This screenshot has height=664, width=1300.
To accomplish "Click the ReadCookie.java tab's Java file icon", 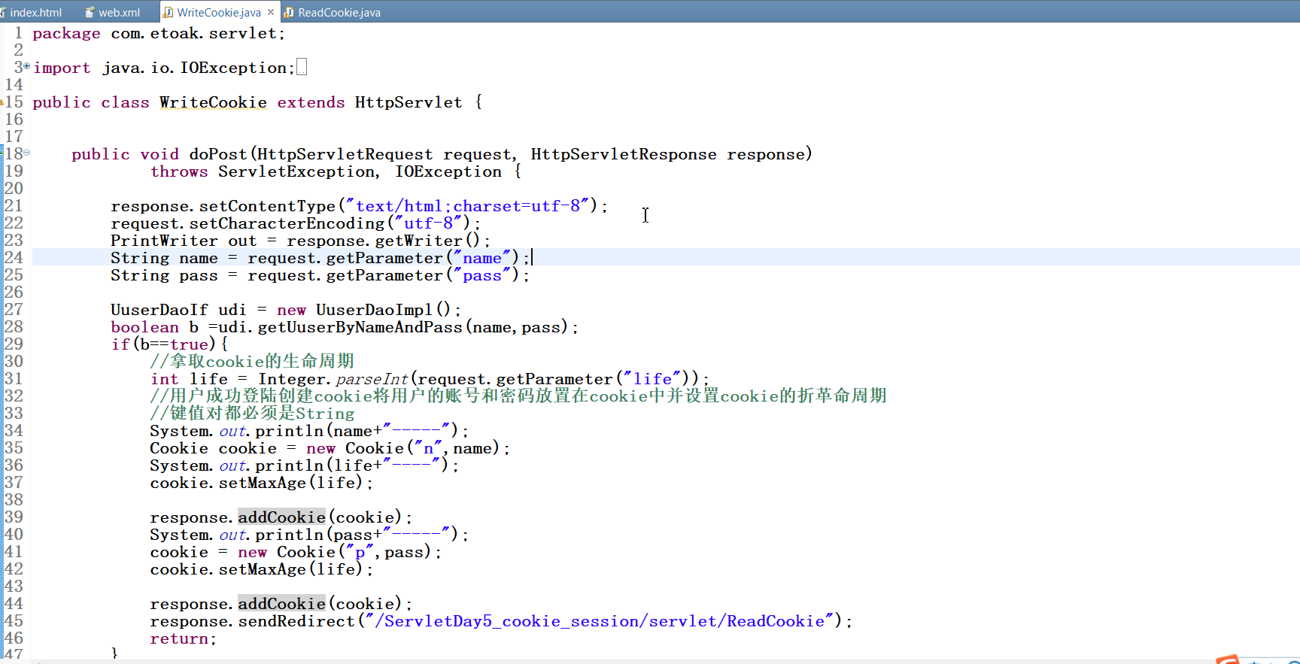I will click(289, 12).
